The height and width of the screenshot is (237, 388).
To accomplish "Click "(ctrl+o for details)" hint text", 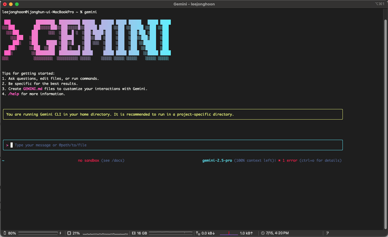I will click(321, 161).
